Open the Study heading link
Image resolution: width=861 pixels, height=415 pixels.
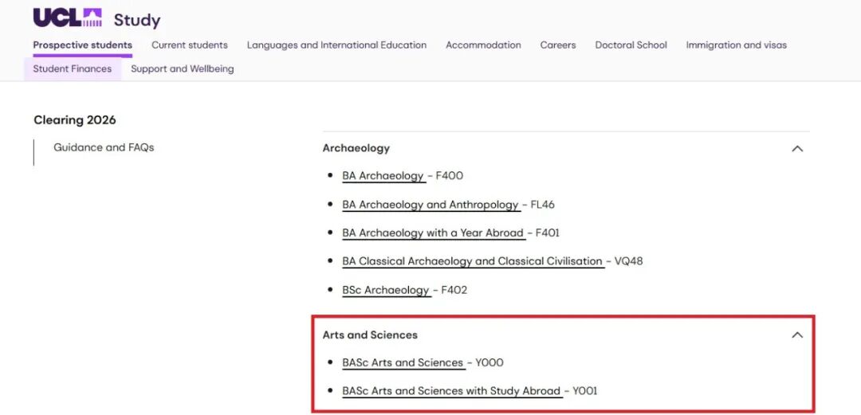137,20
